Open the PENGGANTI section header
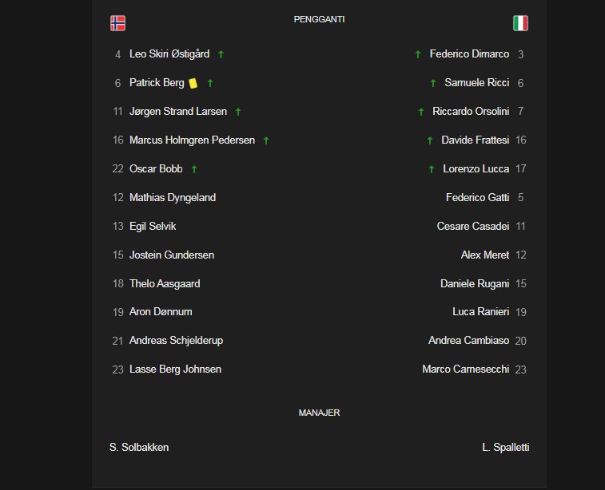 pos(319,19)
